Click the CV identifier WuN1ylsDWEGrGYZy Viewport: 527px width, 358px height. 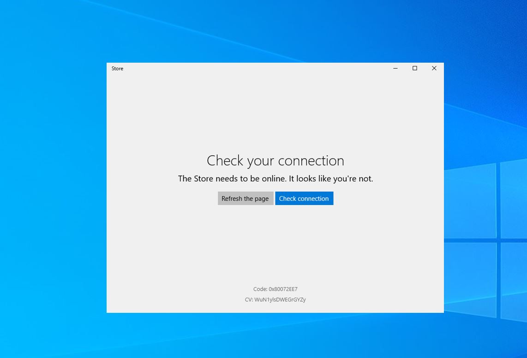click(x=275, y=299)
